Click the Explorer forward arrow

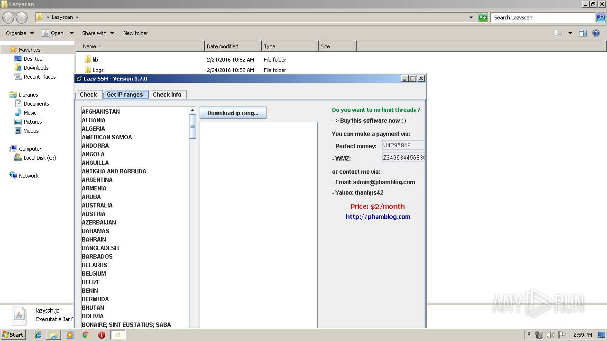pos(21,18)
